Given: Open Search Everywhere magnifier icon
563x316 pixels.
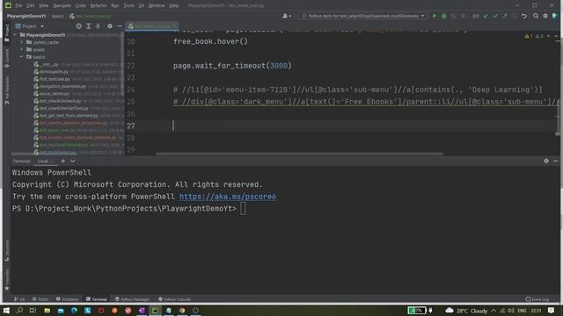Looking at the screenshot, I should (536, 16).
